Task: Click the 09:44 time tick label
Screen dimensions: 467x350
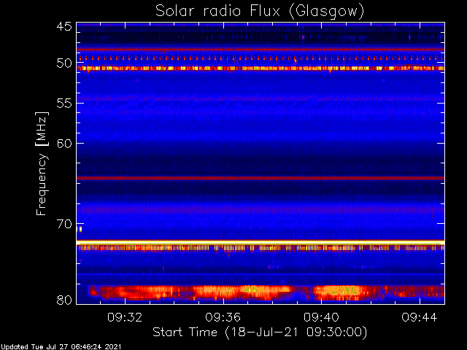Action: (x=420, y=317)
